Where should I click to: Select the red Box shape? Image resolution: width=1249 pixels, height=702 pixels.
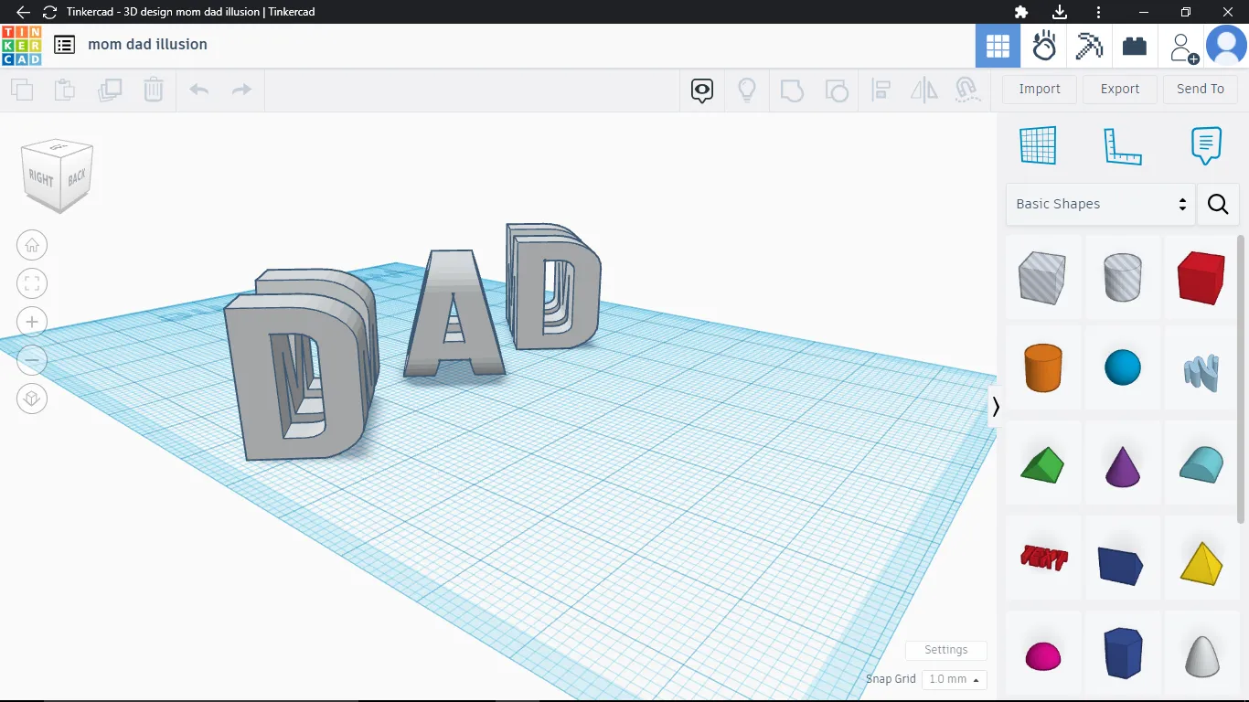(x=1201, y=278)
